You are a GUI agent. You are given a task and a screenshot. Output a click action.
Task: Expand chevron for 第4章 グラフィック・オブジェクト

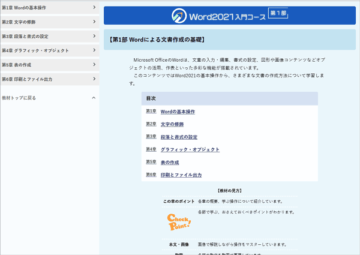coord(94,50)
